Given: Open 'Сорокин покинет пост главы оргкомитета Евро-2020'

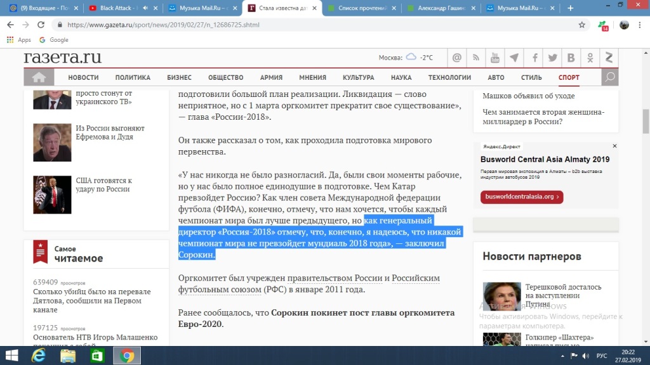Looking at the screenshot, I should click(316, 318).
